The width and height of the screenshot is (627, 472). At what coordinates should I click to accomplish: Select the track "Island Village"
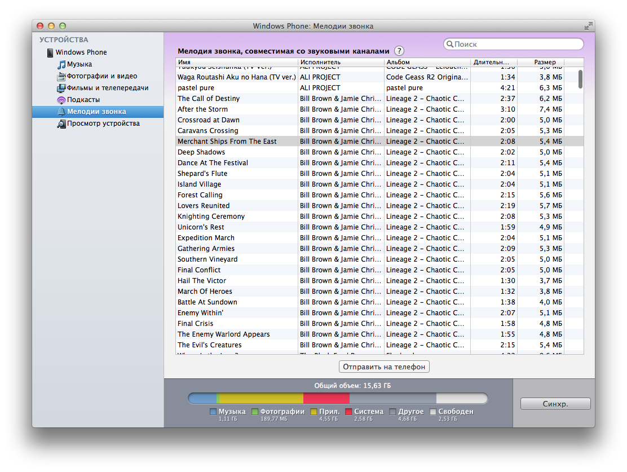[379, 184]
